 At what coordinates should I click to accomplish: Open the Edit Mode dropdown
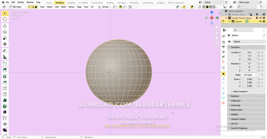18,7
